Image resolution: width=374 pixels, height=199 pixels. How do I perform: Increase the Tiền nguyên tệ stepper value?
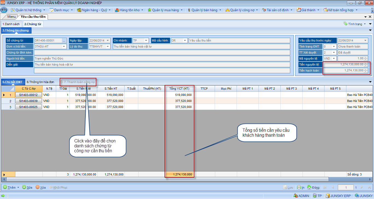click(366, 63)
